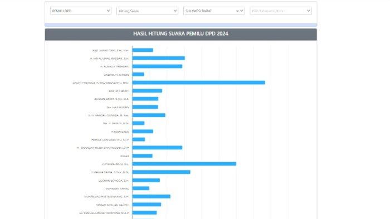
Task: Click the Dr. Semuel Linggi Topayung bar
Action: click(x=144, y=213)
